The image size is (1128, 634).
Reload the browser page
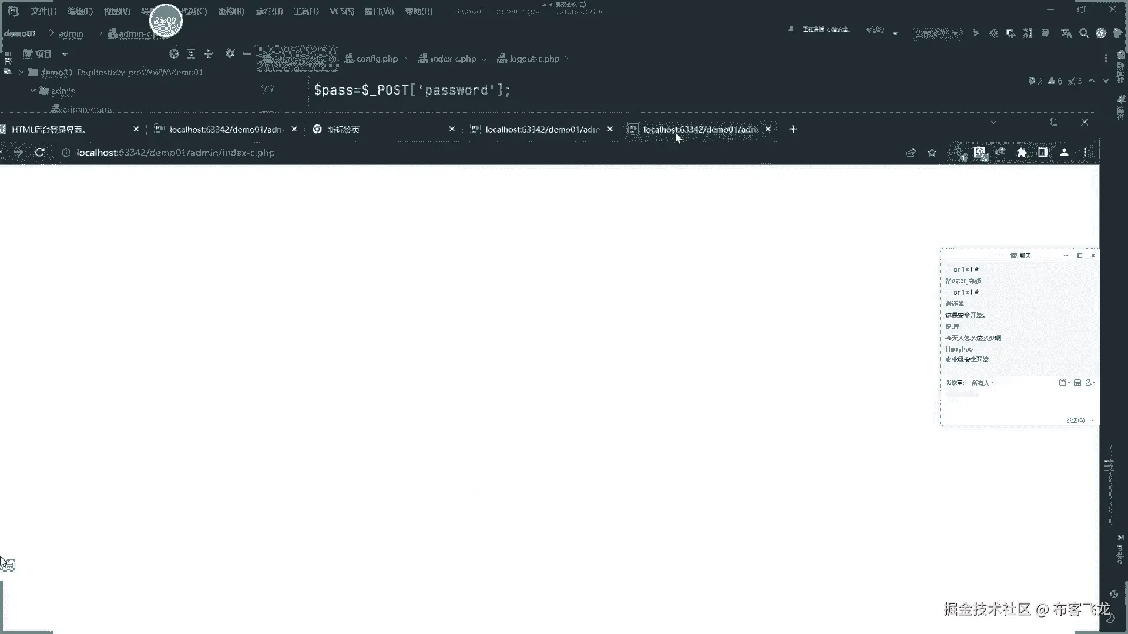[x=40, y=153]
